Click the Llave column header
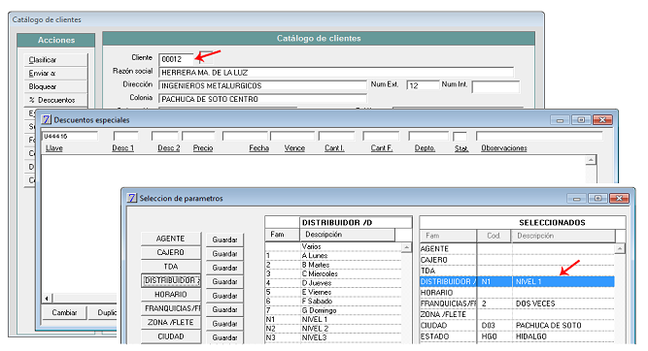Viewport: 648px width, 351px height. tap(54, 148)
